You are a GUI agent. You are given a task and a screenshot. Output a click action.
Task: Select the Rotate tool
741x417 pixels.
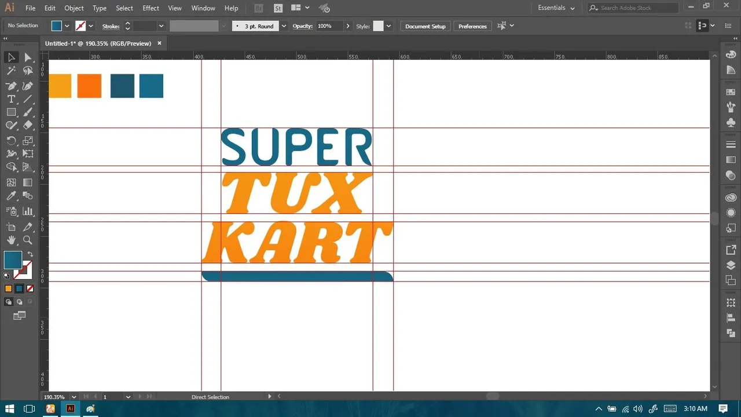11,141
